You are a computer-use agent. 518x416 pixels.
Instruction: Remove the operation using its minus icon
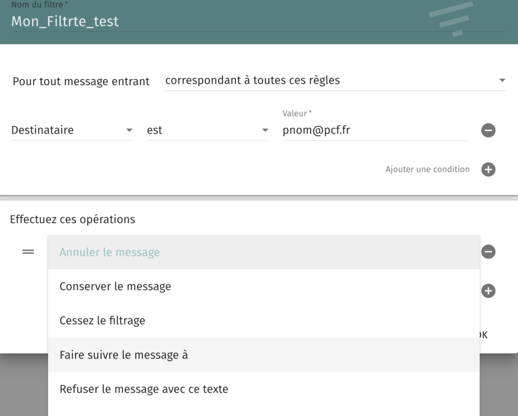[x=488, y=252]
